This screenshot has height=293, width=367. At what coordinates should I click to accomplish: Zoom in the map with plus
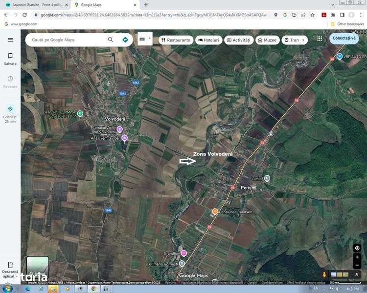pyautogui.click(x=357, y=257)
